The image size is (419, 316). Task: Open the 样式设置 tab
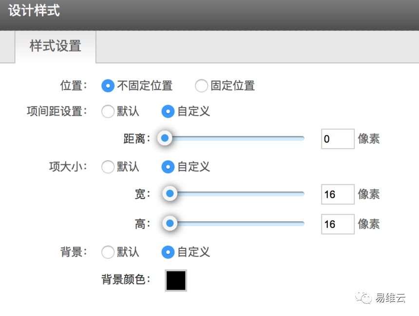click(x=56, y=46)
